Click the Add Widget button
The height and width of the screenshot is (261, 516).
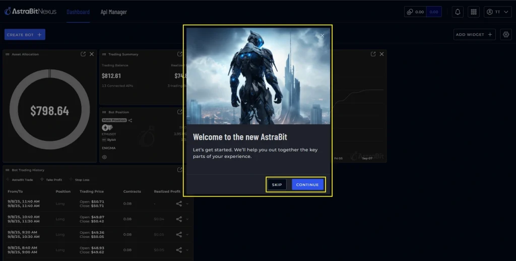tap(474, 35)
